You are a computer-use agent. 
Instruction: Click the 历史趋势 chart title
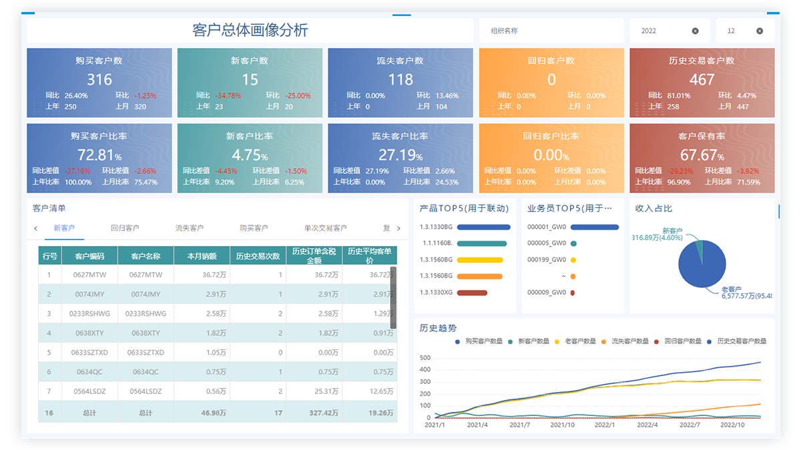click(x=438, y=328)
